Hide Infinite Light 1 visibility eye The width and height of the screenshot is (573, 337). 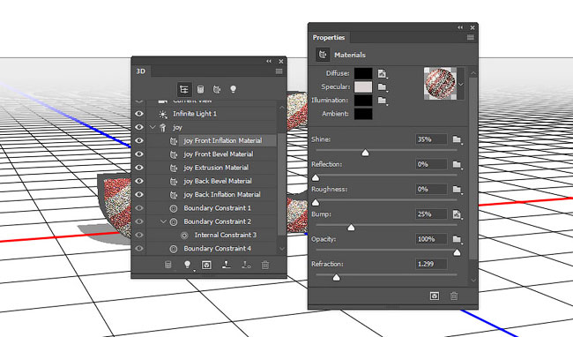(x=139, y=114)
